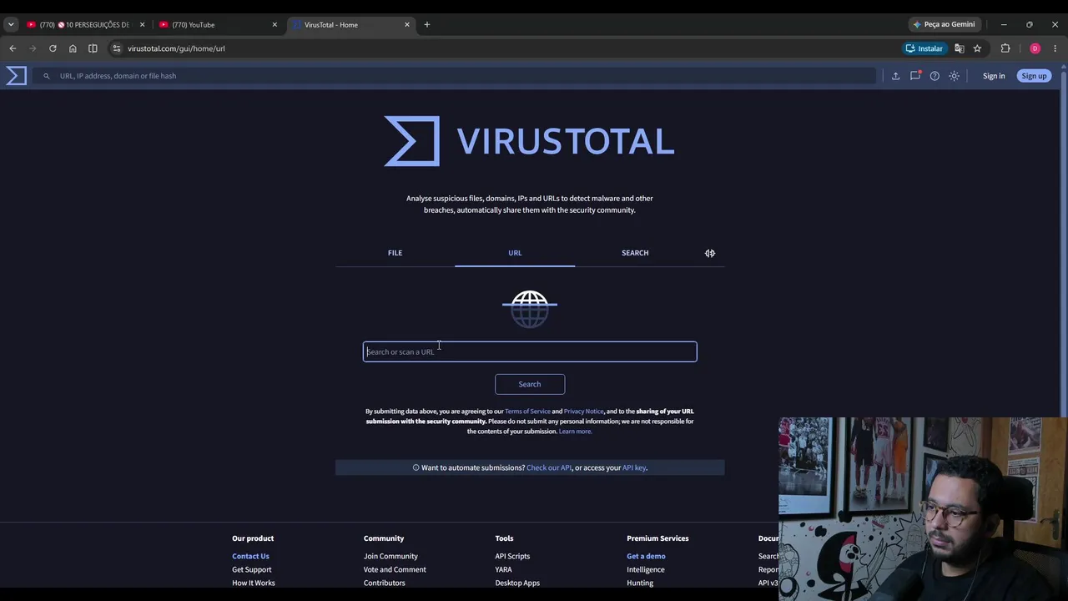Screen dimensions: 1068x601
Task: Click the top "URL, IP address, domain or file hash" field
Action: pos(455,76)
